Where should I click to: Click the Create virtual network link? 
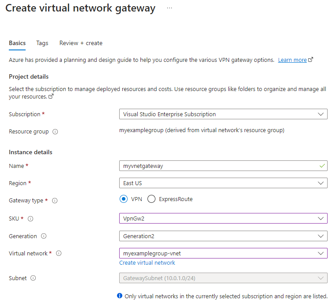(147, 263)
